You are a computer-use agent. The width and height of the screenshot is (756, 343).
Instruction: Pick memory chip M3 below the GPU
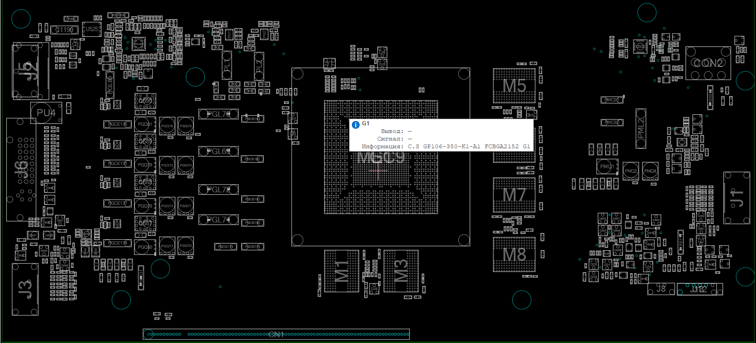pos(401,271)
